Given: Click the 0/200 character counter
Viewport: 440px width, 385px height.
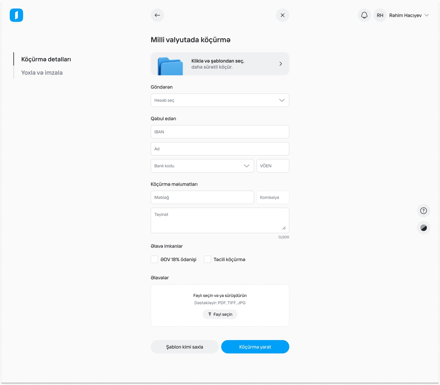Looking at the screenshot, I should click(284, 237).
